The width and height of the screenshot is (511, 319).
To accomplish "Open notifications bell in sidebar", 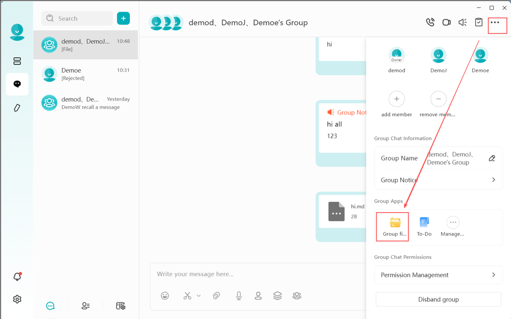I will pos(17,276).
